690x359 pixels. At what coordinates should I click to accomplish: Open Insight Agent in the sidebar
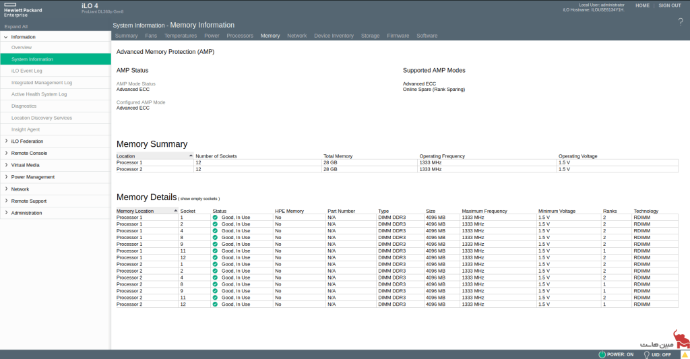(x=26, y=129)
